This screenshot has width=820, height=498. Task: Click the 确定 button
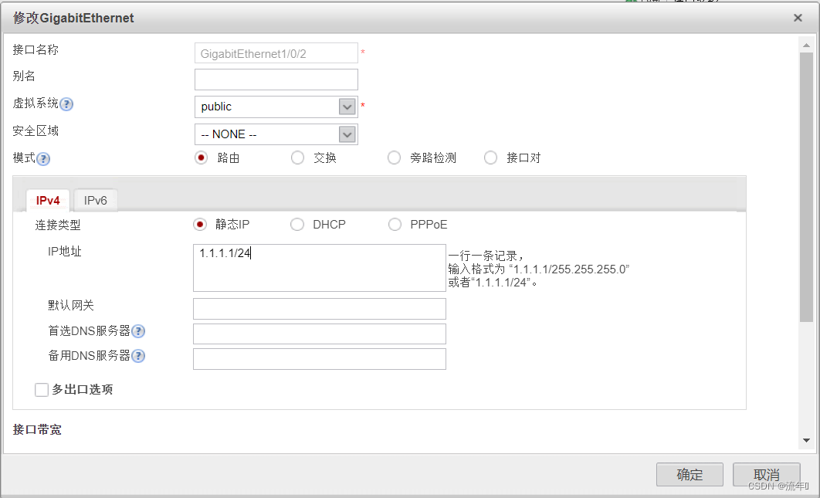coord(690,475)
